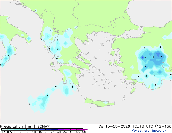The height and width of the screenshot is (133, 172).
Task: Click the '0.5' legend tick label
Action: click(x=9, y=132)
